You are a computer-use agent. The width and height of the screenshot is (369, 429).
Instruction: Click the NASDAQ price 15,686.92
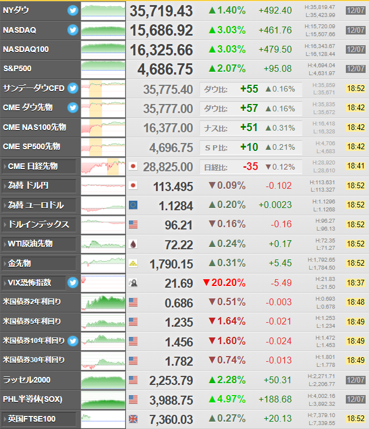(161, 31)
